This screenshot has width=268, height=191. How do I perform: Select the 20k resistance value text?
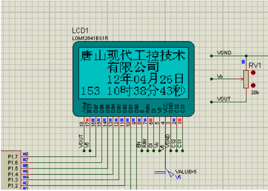[x=255, y=93]
